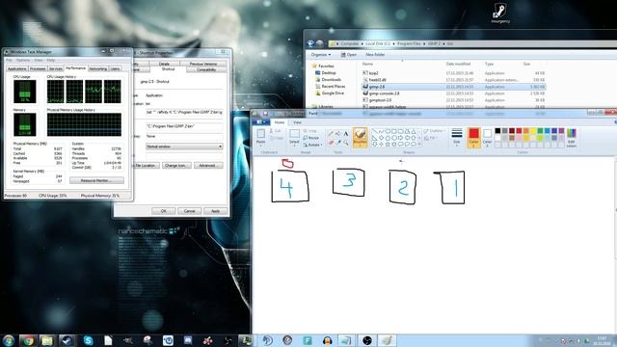Select gimp-2.8 file in Explorer list
Image resolution: width=617 pixels, height=347 pixels.
click(x=453, y=87)
